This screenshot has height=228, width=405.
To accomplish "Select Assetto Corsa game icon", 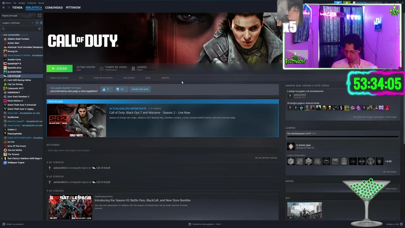I will pyautogui.click(x=5, y=60).
